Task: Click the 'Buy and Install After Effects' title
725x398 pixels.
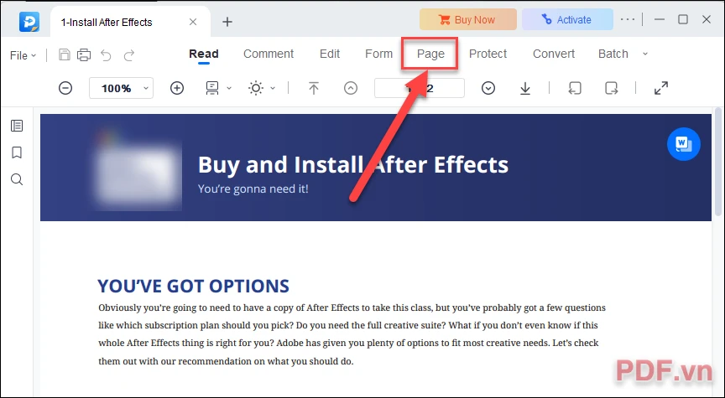Action: pyautogui.click(x=353, y=165)
